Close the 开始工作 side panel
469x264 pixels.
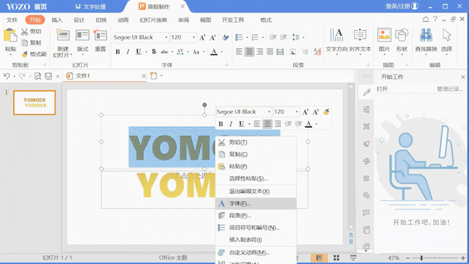pyautogui.click(x=463, y=77)
